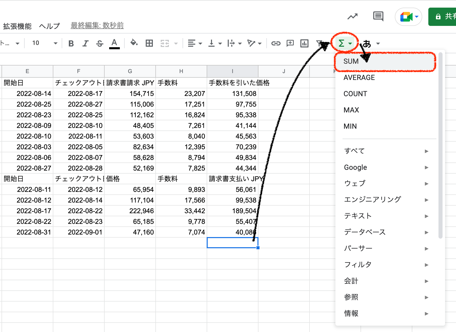The width and height of the screenshot is (456, 332).
Task: Toggle bold formatting
Action: tap(71, 43)
